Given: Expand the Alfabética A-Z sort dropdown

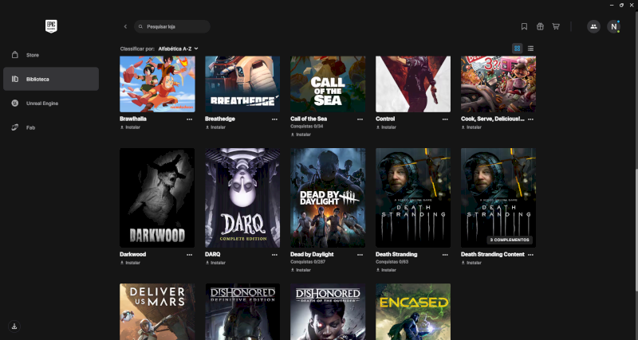Looking at the screenshot, I should [178, 49].
